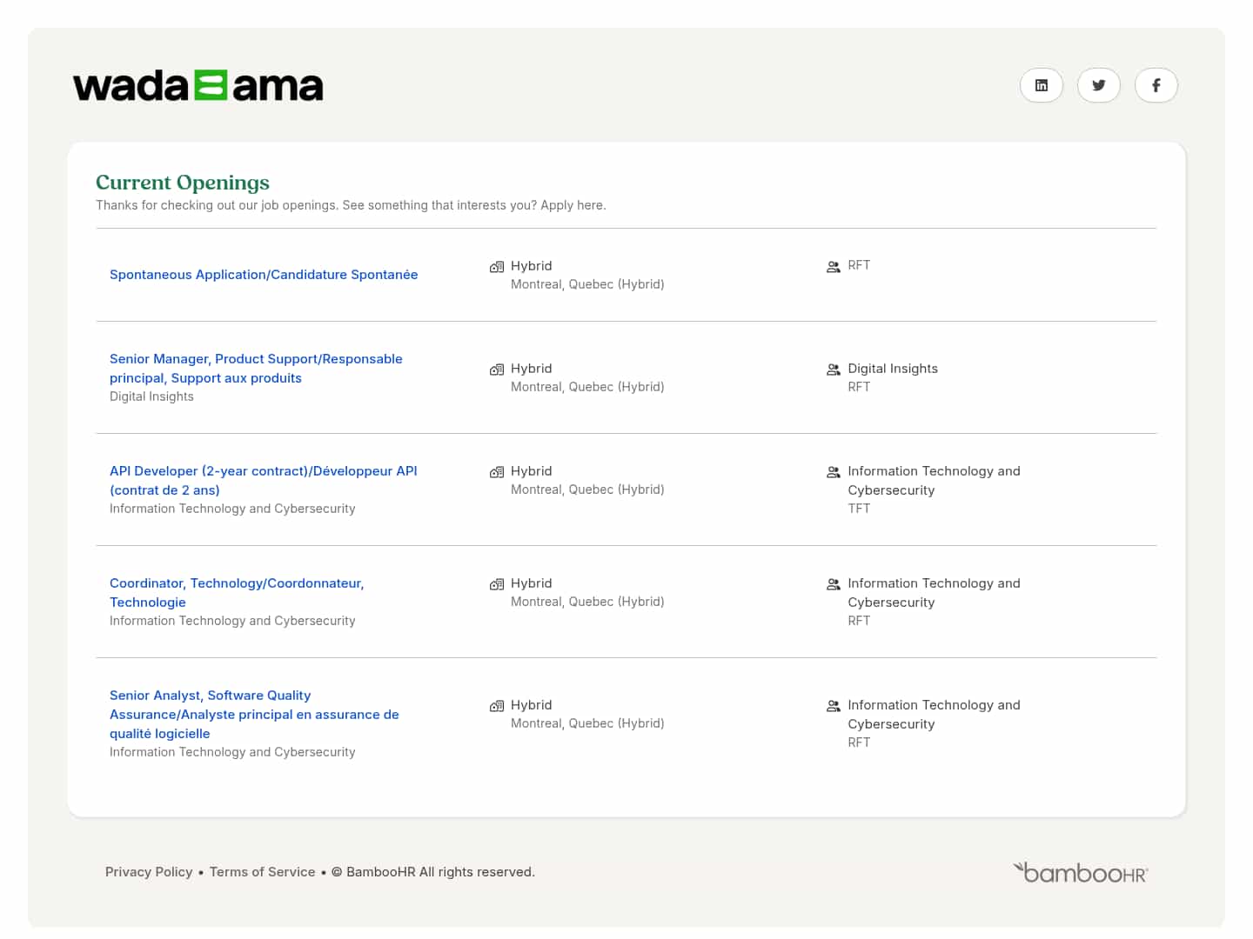This screenshot has width=1253, height=939.
Task: Open API Developer (2-year contract) job
Action: click(x=264, y=481)
